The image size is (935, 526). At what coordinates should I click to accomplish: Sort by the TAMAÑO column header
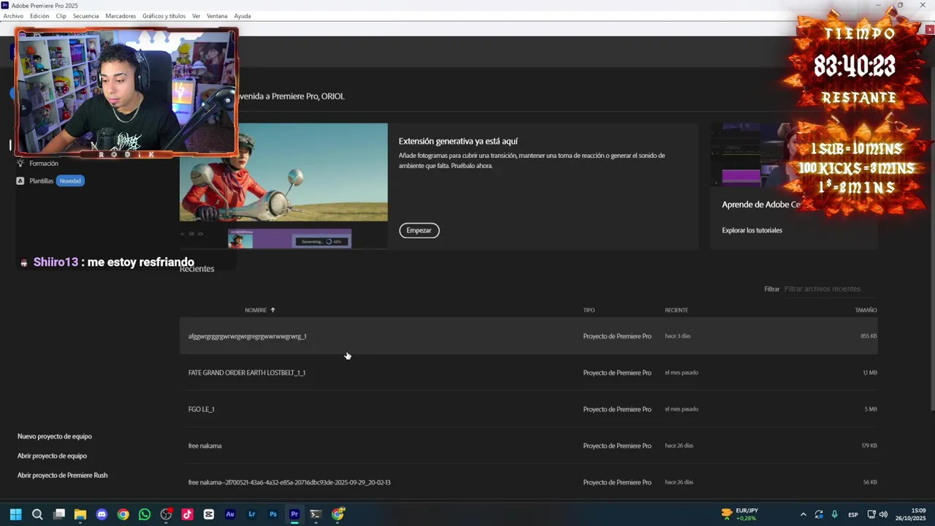coord(866,310)
